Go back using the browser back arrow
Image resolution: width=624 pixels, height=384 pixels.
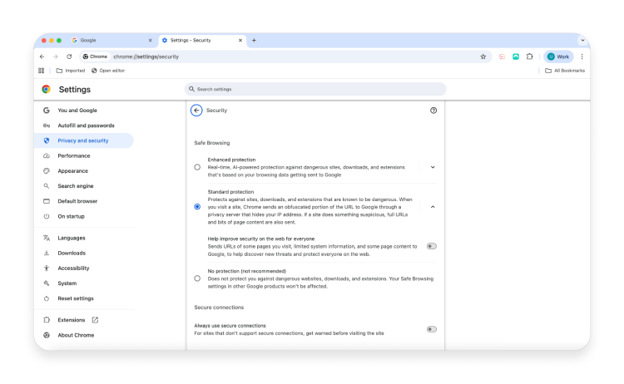point(42,57)
